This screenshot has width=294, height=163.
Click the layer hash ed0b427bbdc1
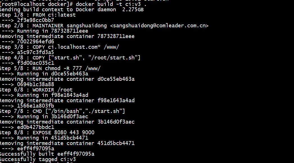pos(36,127)
